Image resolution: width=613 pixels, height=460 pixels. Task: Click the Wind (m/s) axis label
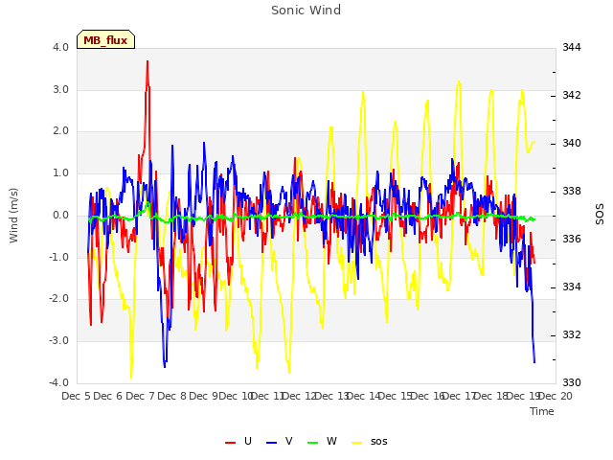coord(13,216)
